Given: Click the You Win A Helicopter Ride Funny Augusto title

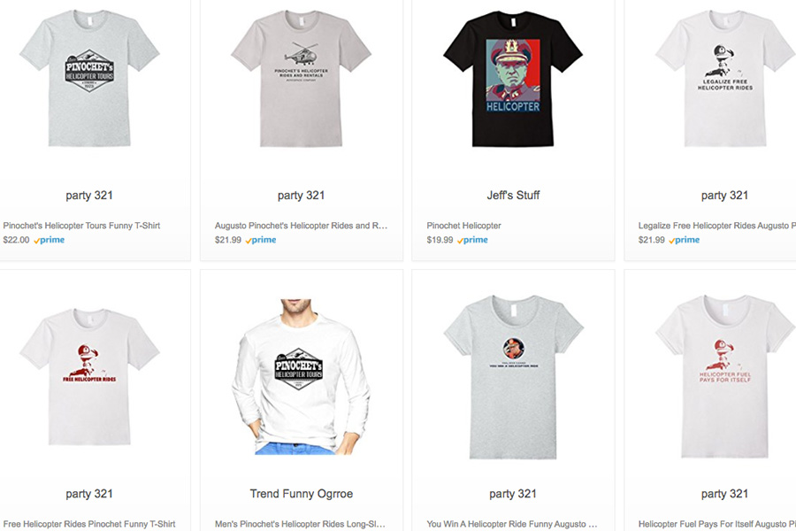Looking at the screenshot, I should (x=512, y=524).
